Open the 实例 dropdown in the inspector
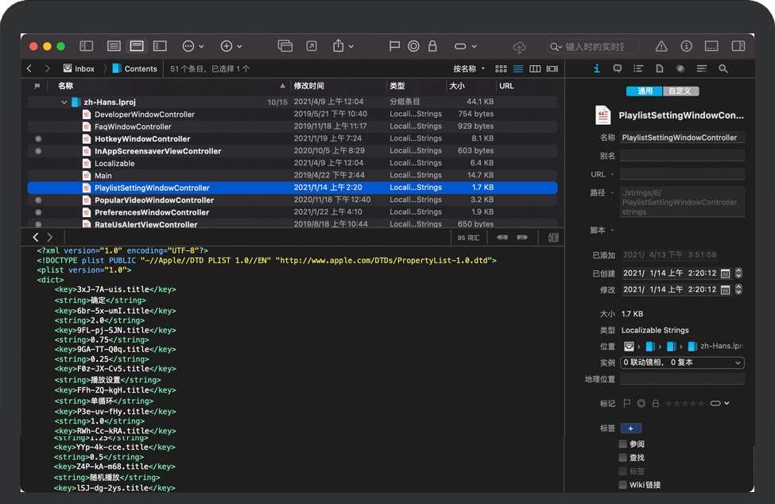The height and width of the screenshot is (504, 775). [x=682, y=362]
